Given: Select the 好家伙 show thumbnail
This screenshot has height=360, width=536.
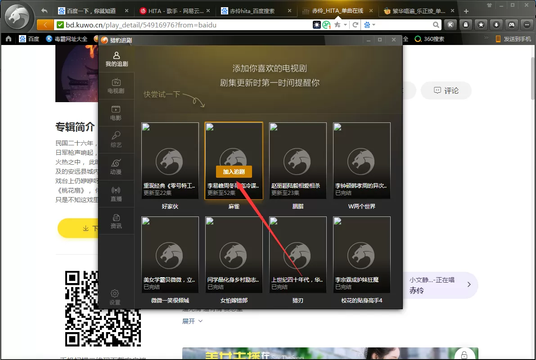Looking at the screenshot, I should [x=170, y=161].
